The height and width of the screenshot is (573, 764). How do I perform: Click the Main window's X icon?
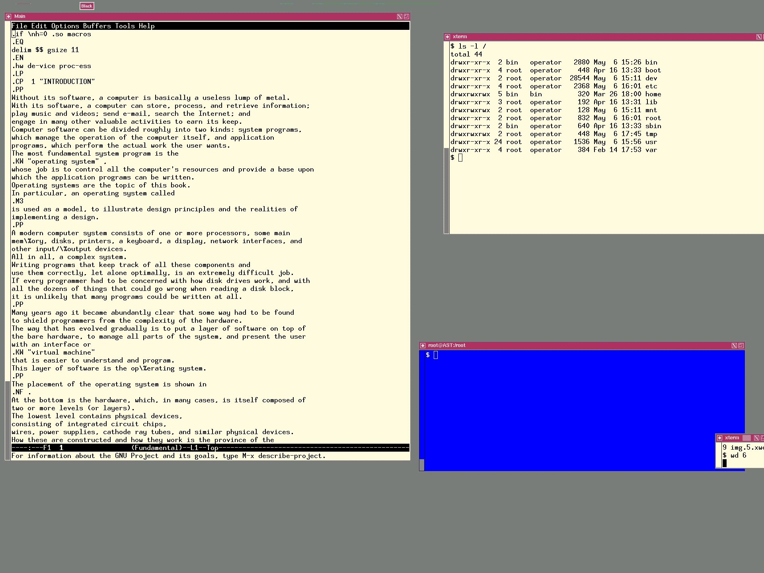(400, 16)
